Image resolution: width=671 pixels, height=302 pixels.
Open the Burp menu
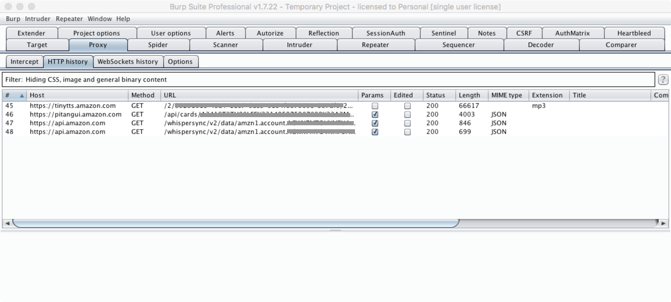click(13, 19)
